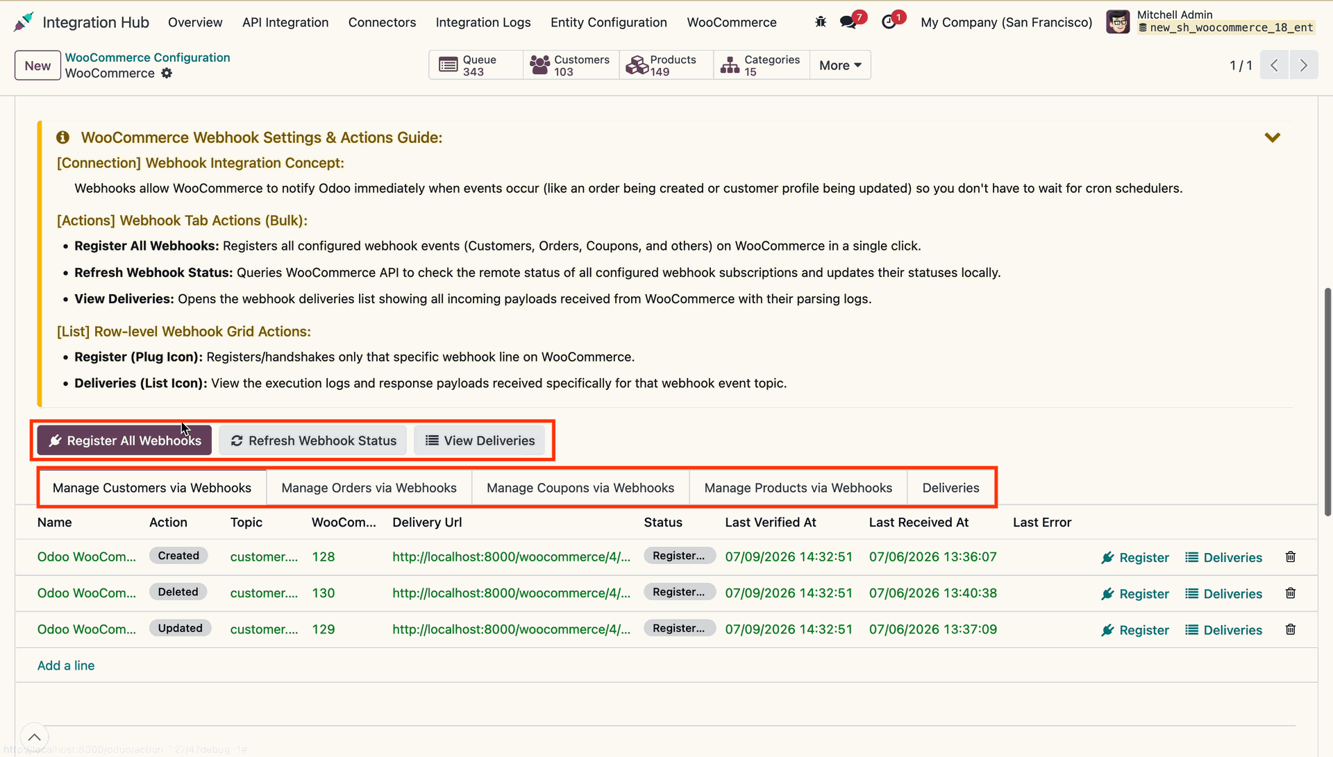This screenshot has height=757, width=1333.
Task: View Deliveries for the Deleted webhook
Action: coord(1223,594)
